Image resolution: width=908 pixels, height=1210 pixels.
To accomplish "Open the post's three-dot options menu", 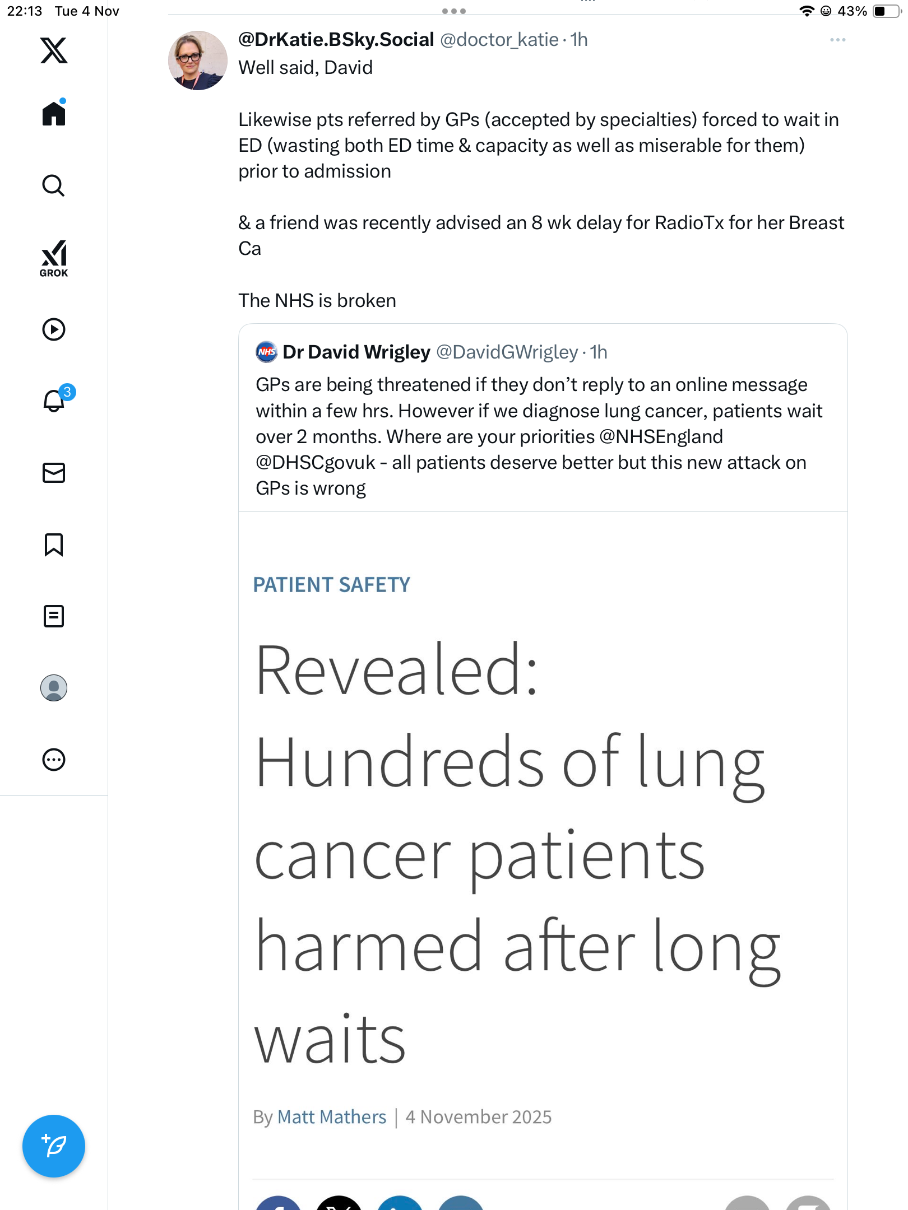I will [x=837, y=40].
